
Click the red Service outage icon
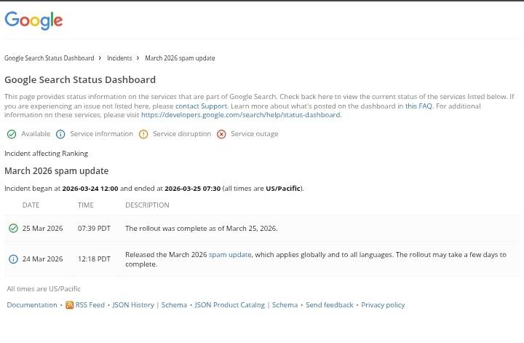point(221,134)
